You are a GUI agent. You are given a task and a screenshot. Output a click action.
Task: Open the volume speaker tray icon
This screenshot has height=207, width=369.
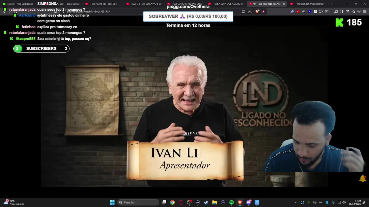(344, 202)
